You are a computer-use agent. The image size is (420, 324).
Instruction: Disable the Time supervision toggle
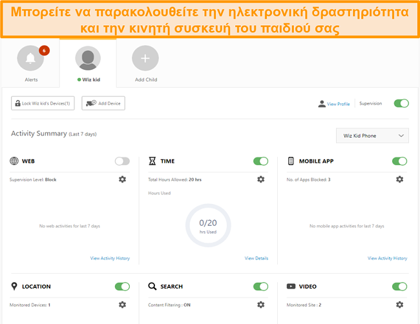click(260, 161)
